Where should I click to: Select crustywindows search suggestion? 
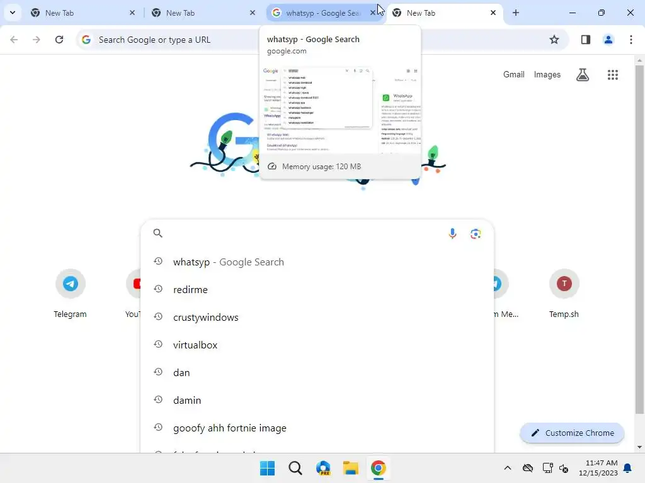317,318
